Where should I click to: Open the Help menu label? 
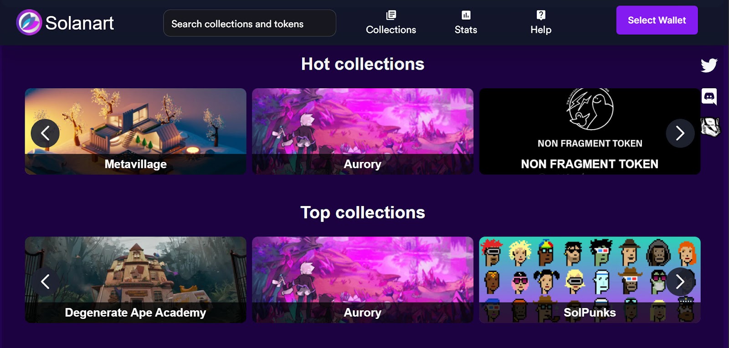click(541, 30)
